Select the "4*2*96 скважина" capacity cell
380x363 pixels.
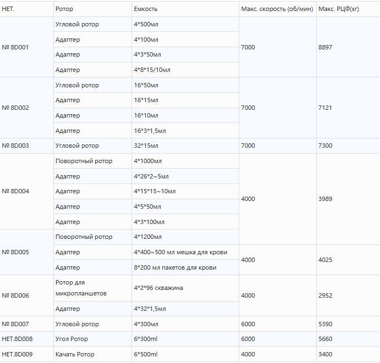(x=158, y=288)
